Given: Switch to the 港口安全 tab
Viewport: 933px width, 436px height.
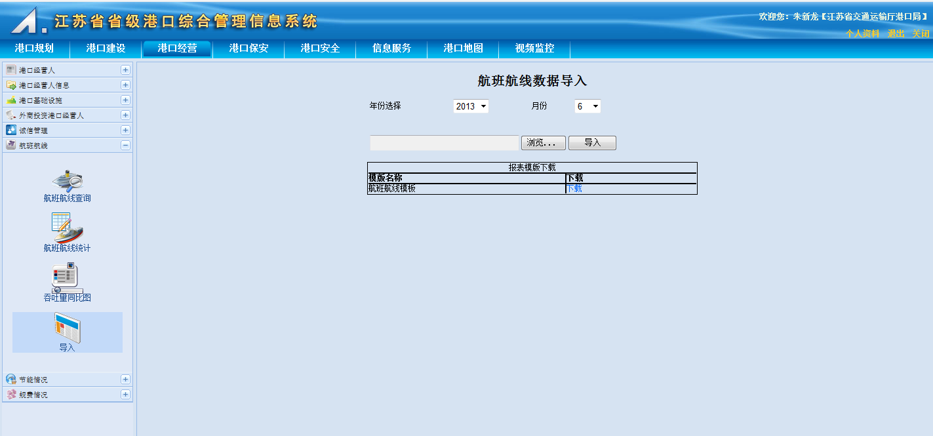Looking at the screenshot, I should click(320, 49).
